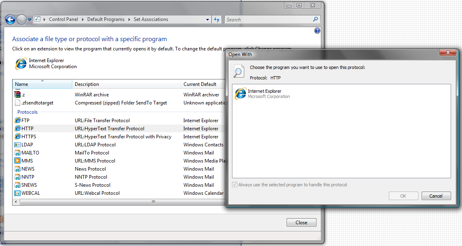
Task: Click URL:MMS Protocol description
Action: (x=95, y=161)
